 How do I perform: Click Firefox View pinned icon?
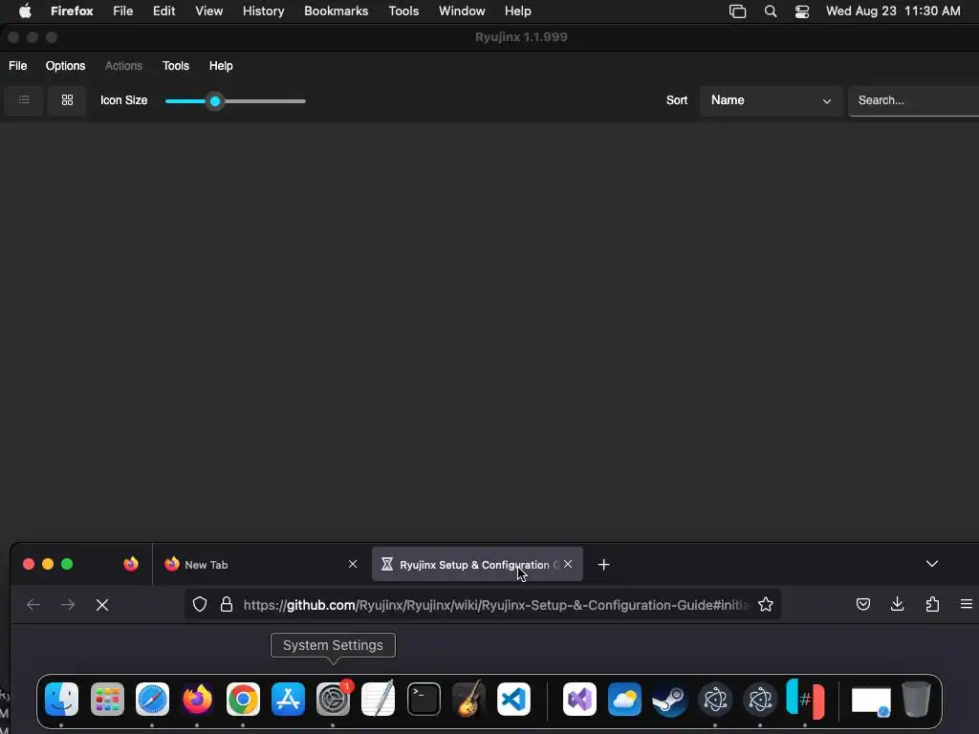130,564
